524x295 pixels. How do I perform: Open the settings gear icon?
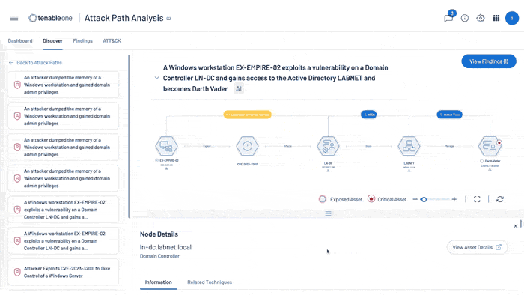pos(481,19)
